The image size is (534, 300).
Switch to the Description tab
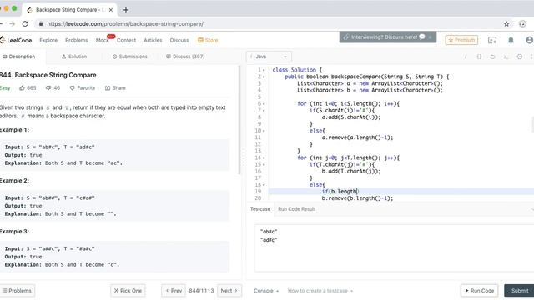click(x=18, y=57)
